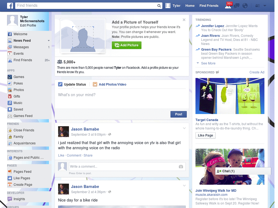Open privacy shortcuts lock icon
The width and height of the screenshot is (278, 208).
point(257,6)
